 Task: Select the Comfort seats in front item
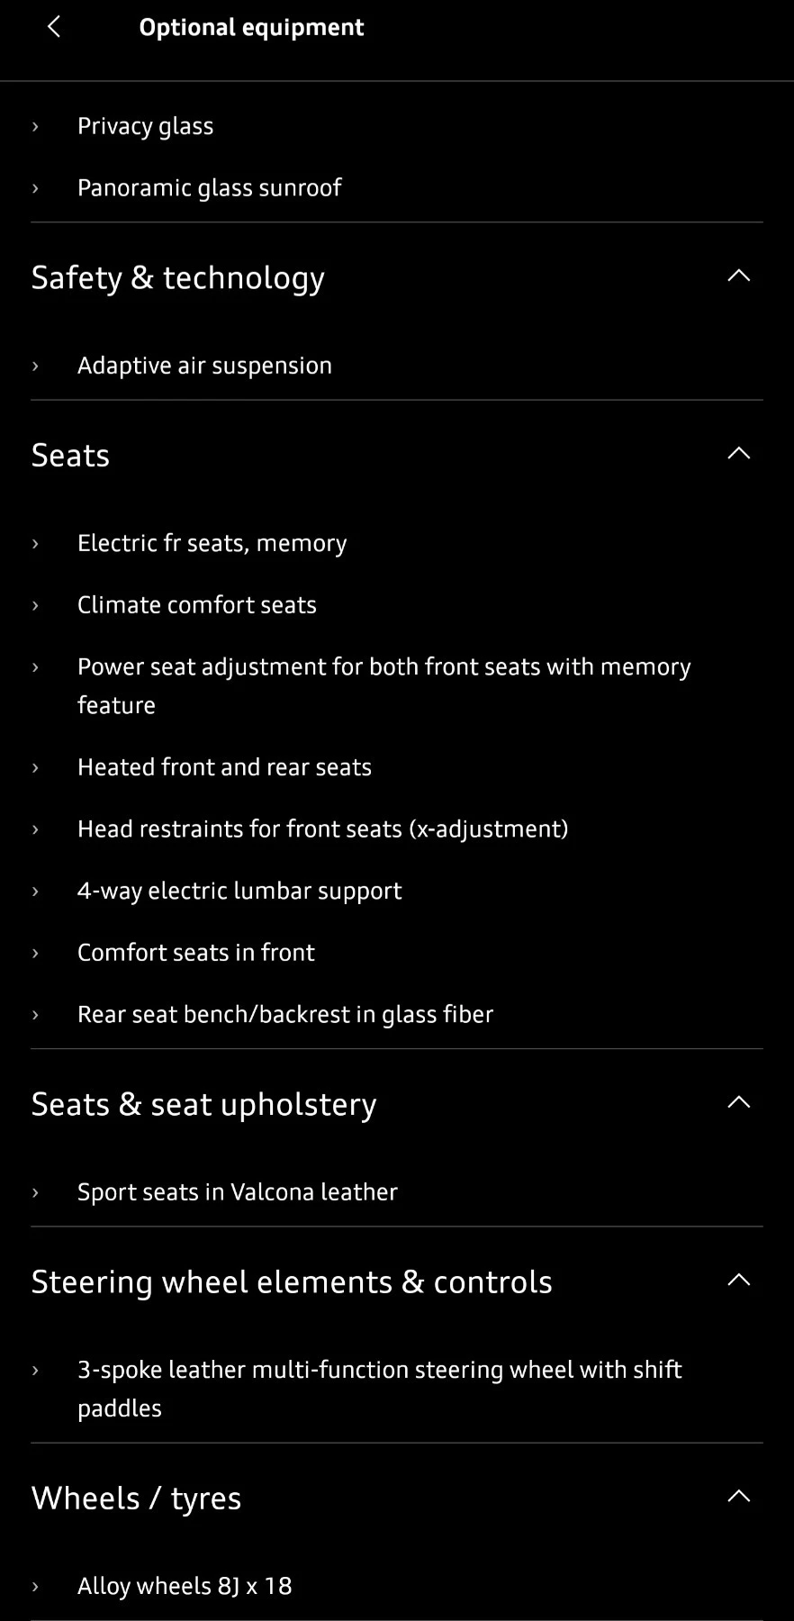[x=195, y=952]
